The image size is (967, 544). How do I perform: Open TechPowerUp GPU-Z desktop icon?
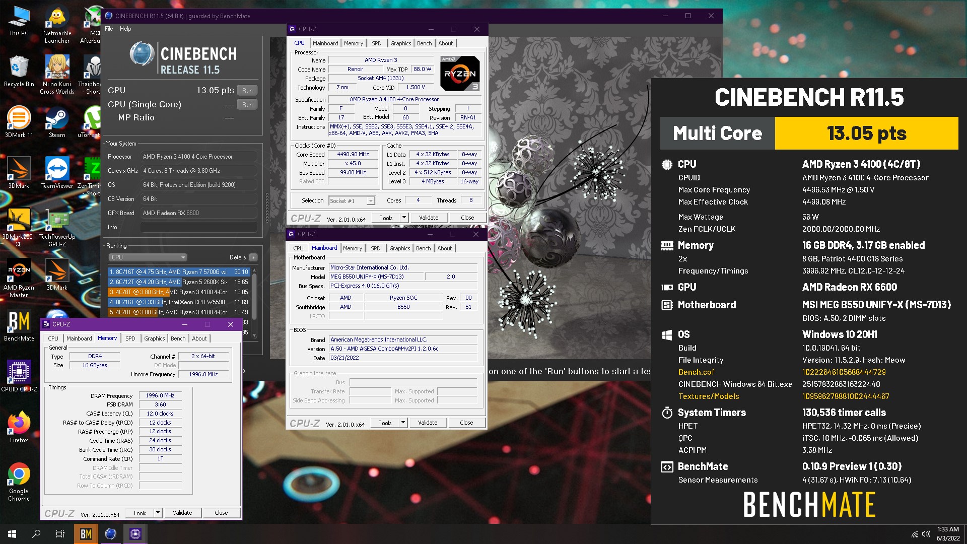point(57,227)
